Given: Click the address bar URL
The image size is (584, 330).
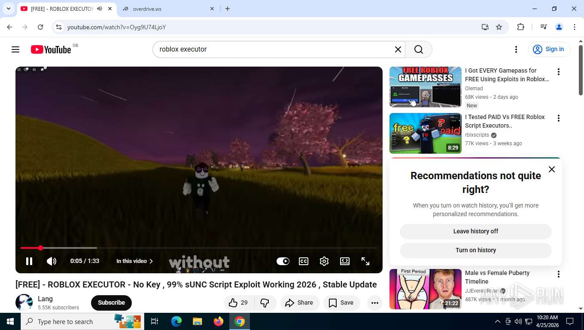Looking at the screenshot, I should (x=117, y=27).
